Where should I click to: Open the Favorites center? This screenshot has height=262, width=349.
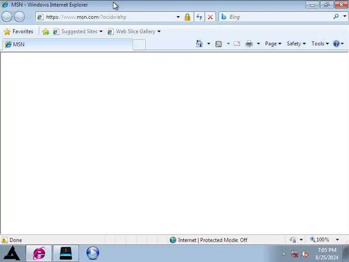click(x=19, y=31)
